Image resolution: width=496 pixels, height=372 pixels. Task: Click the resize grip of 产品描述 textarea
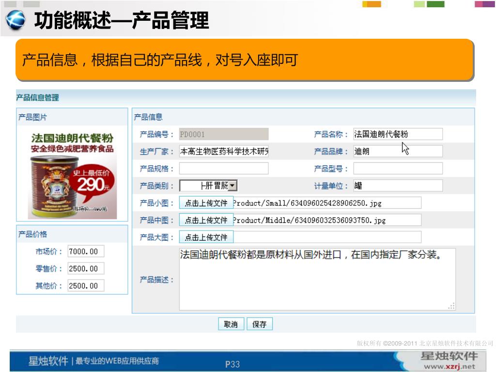pyautogui.click(x=452, y=306)
